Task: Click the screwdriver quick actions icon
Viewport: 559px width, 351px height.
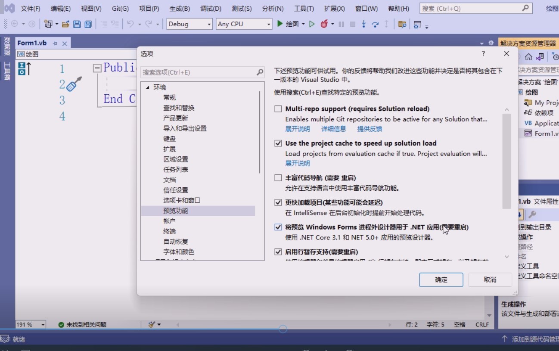Action: pos(75,84)
